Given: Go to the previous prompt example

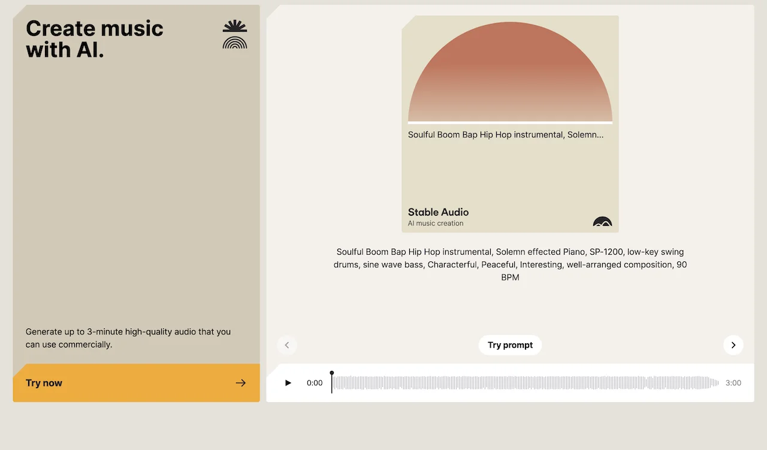Looking at the screenshot, I should coord(287,345).
